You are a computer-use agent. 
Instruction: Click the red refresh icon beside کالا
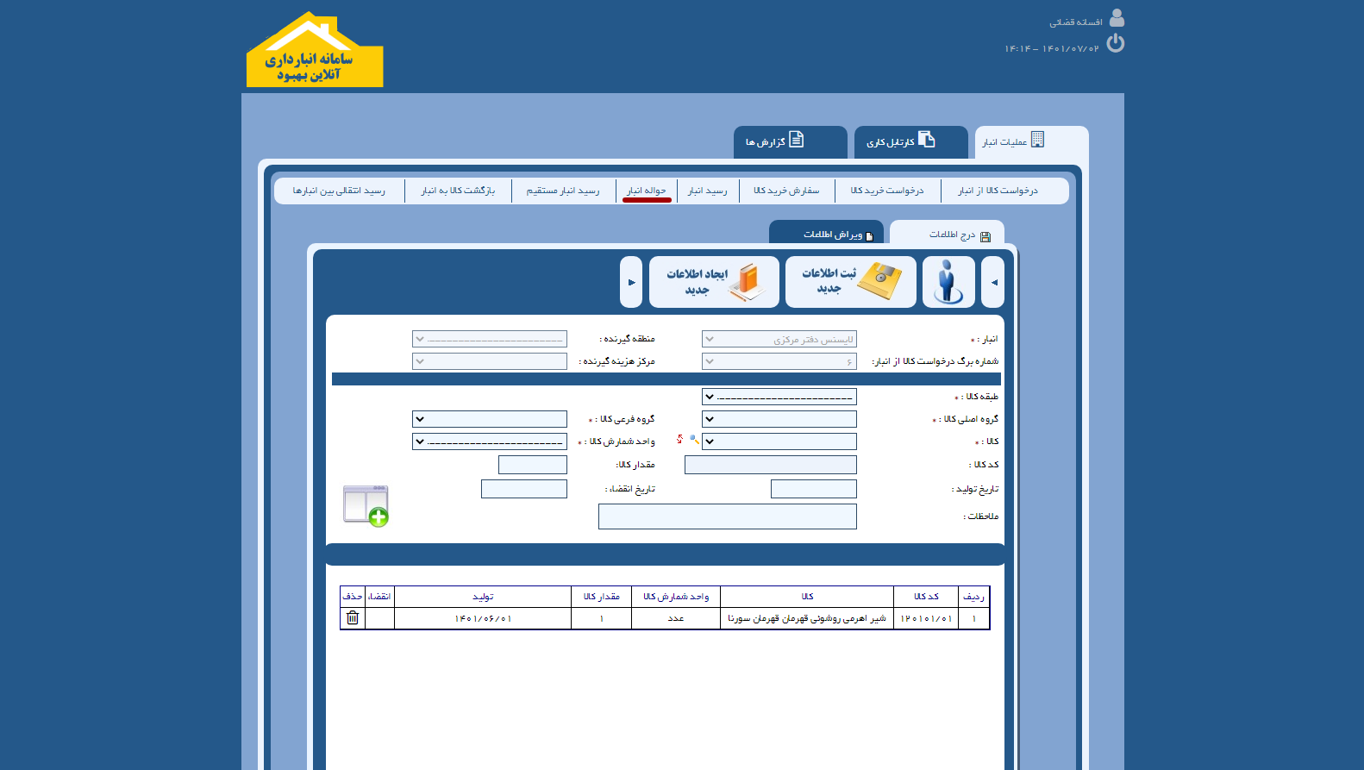[680, 440]
